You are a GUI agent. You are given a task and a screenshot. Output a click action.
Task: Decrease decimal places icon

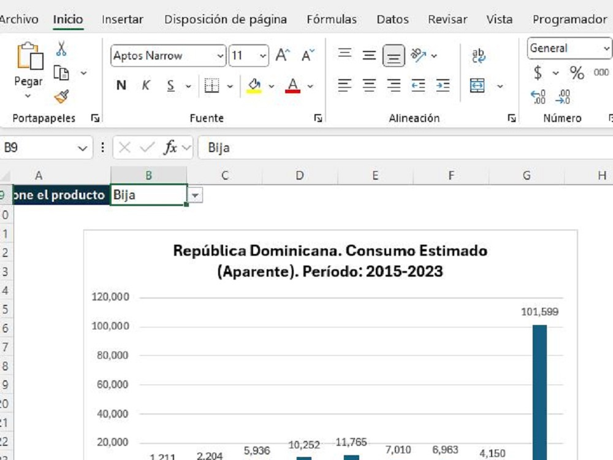click(x=563, y=97)
